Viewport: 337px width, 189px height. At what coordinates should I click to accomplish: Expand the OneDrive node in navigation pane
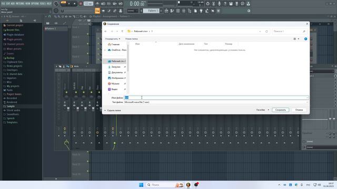(105, 50)
